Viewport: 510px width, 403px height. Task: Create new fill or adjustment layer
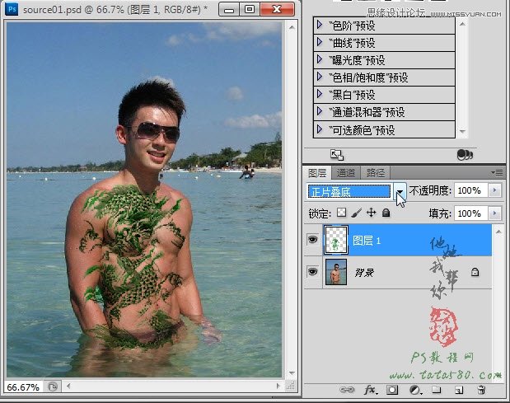[414, 390]
